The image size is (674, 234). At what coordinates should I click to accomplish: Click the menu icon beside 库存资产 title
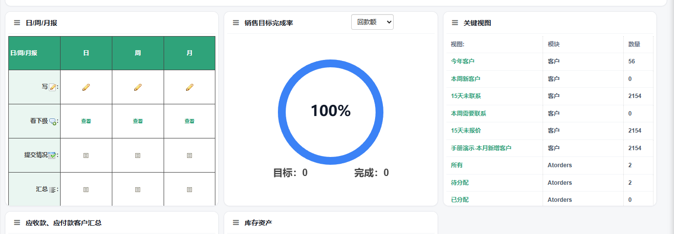point(236,223)
